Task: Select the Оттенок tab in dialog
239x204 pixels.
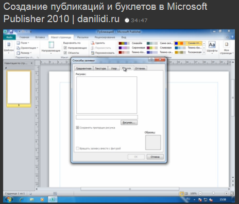Action: 140,69
